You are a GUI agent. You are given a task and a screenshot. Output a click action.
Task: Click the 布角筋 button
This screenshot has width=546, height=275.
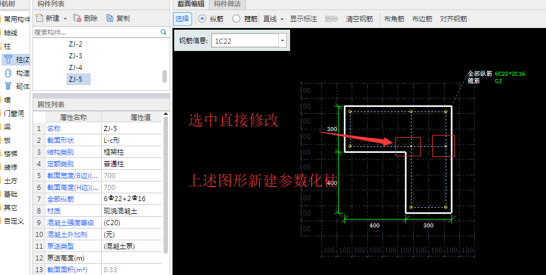coord(394,19)
